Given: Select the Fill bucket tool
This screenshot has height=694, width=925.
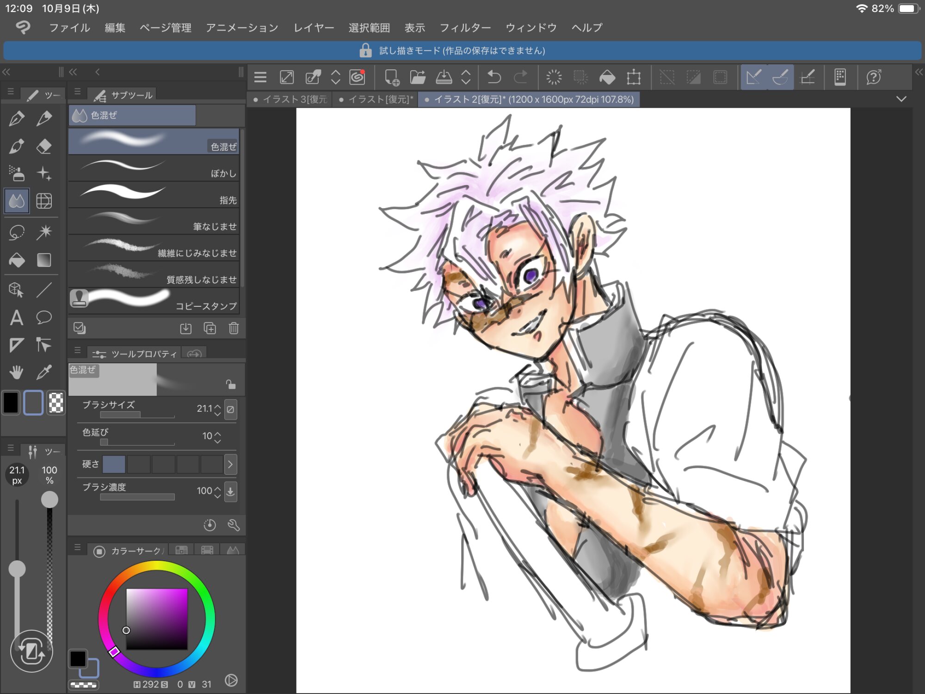Looking at the screenshot, I should pyautogui.click(x=17, y=260).
